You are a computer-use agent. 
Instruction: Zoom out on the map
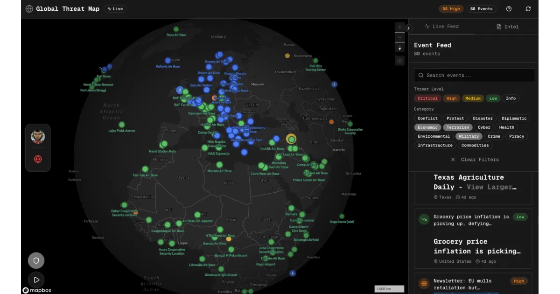(x=399, y=38)
